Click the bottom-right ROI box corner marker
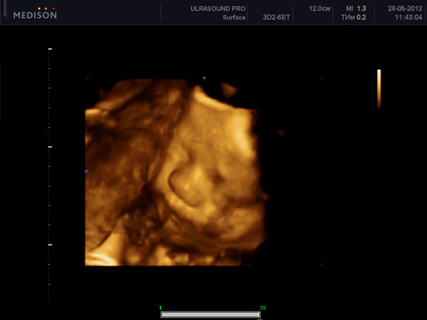 click(x=321, y=264)
